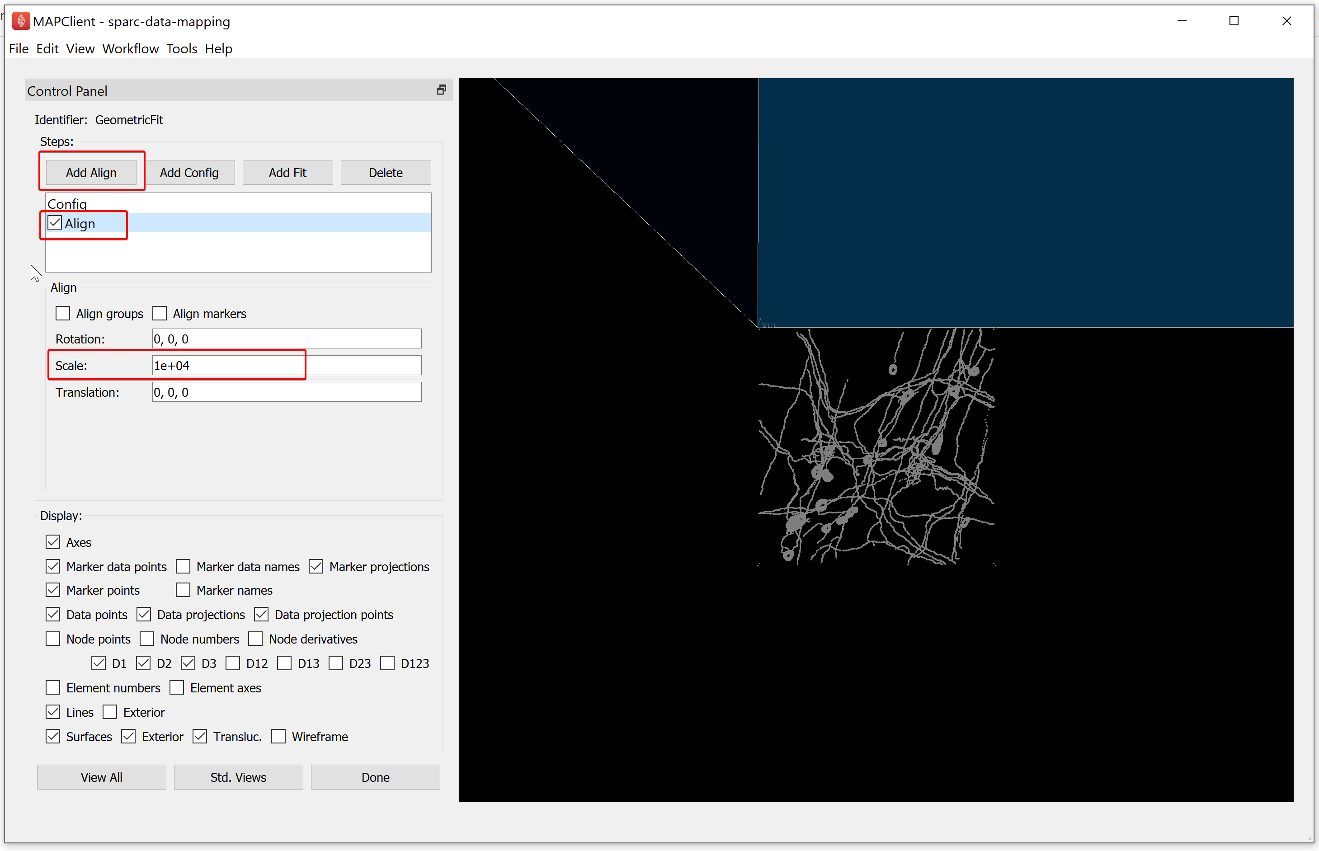Click the Add Config button
Image resolution: width=1319 pixels, height=851 pixels.
pyautogui.click(x=189, y=172)
